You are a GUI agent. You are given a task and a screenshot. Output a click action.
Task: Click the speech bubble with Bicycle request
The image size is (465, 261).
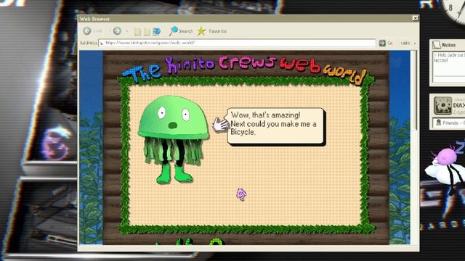pos(276,126)
